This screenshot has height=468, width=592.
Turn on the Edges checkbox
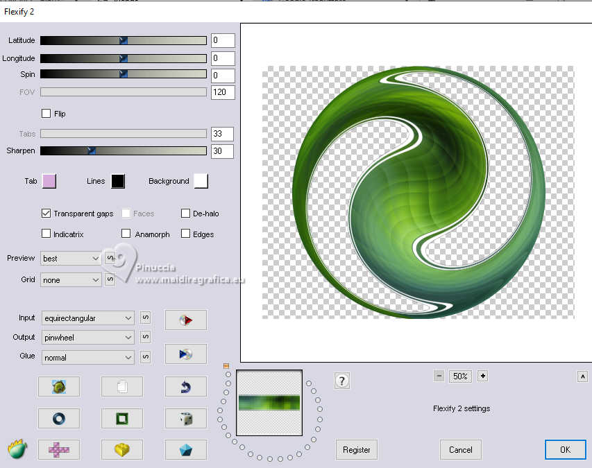coord(185,234)
